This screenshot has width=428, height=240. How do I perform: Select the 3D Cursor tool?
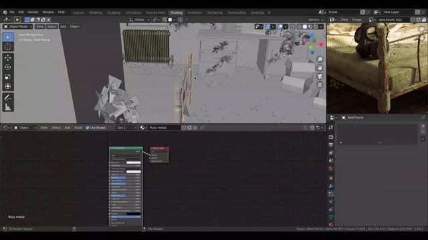[8, 47]
